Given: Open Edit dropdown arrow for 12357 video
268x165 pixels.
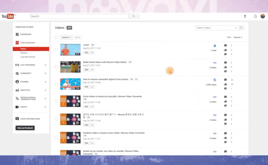Looking at the screenshot, I should [92, 52].
